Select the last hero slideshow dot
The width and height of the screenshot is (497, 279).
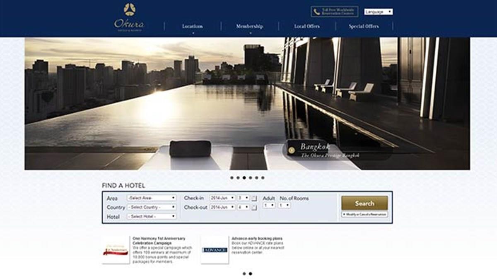click(263, 178)
